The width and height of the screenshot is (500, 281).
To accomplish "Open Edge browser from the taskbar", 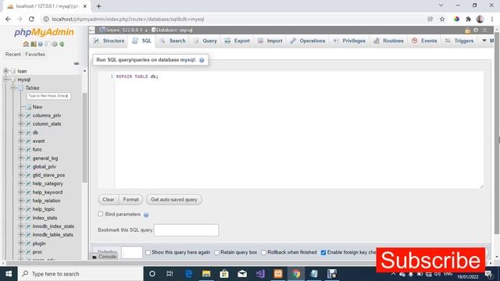I will click(188, 274).
